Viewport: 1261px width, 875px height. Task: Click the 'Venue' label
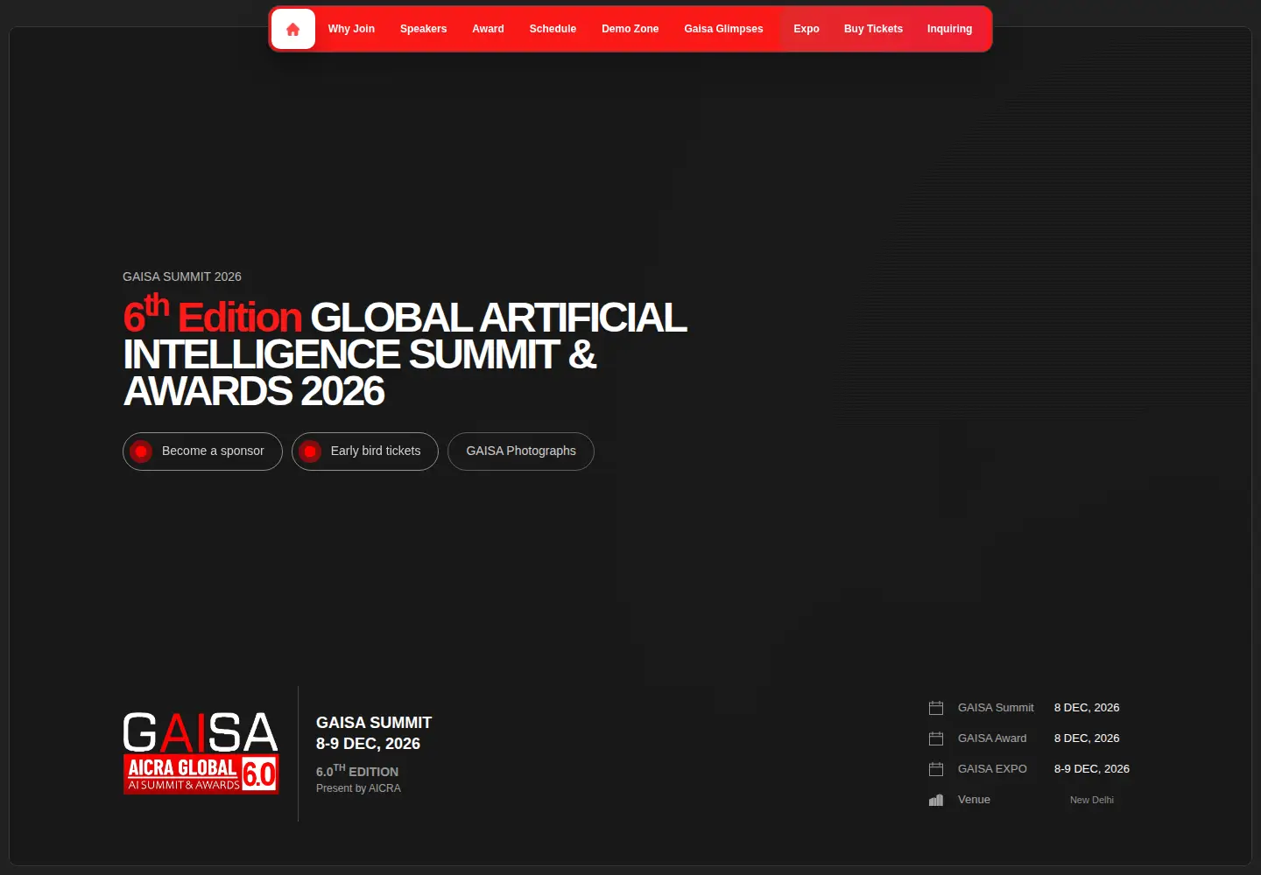click(x=974, y=800)
